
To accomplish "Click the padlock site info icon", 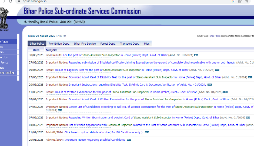I will coord(19,1).
